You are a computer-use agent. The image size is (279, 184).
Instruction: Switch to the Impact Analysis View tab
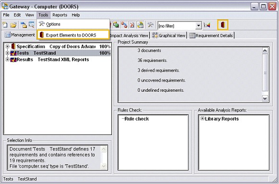(x=129, y=36)
